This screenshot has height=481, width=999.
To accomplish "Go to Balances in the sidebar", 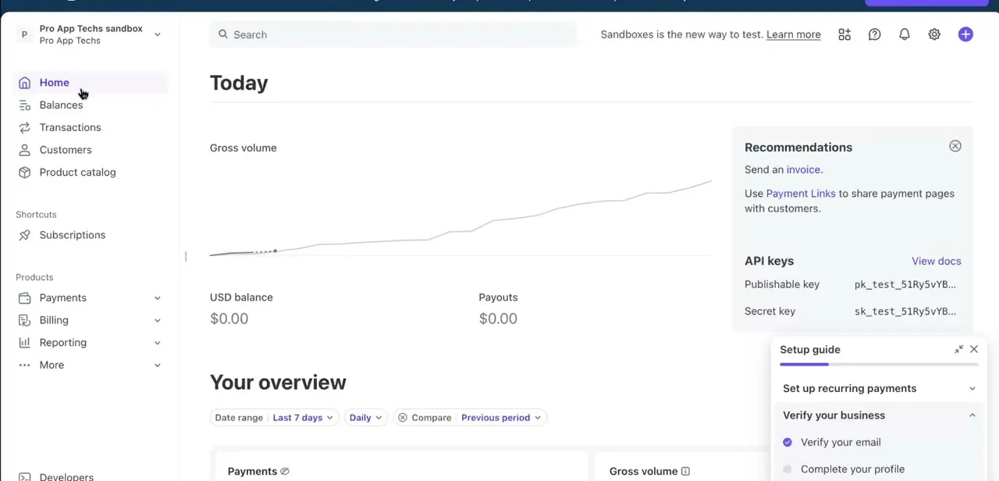I will click(x=61, y=105).
